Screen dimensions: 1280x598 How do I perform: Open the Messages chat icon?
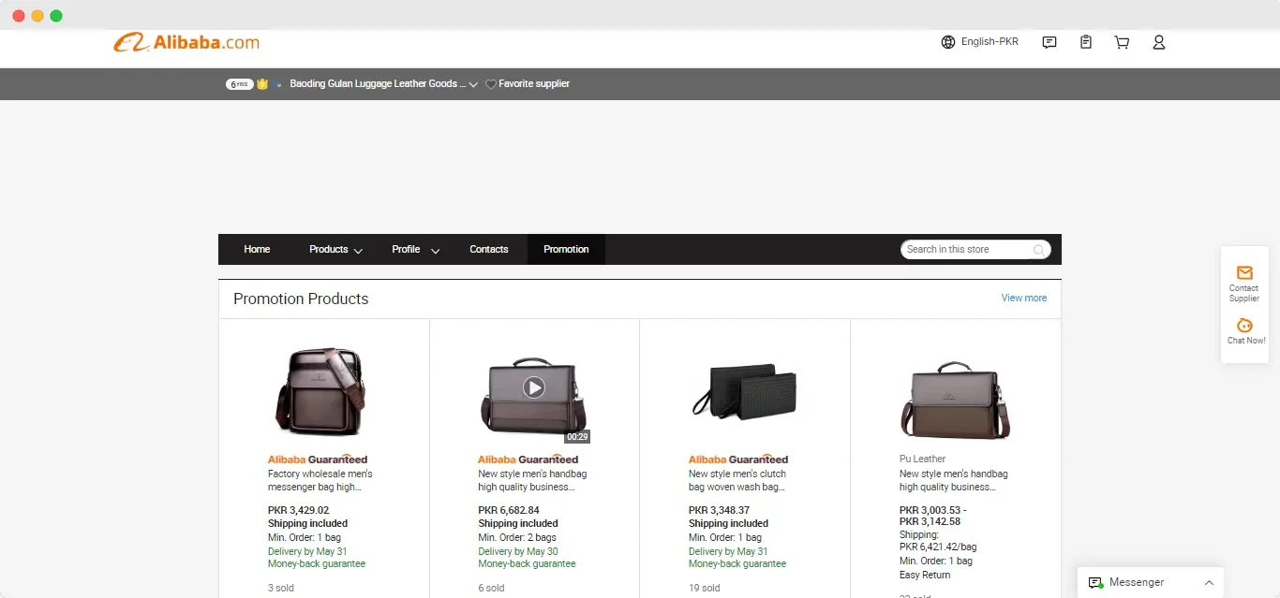click(1049, 42)
